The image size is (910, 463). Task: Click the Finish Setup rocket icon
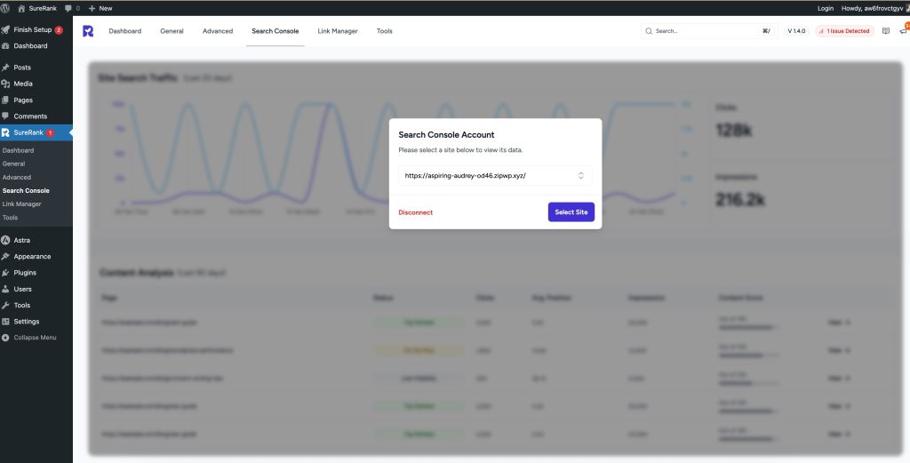6,29
